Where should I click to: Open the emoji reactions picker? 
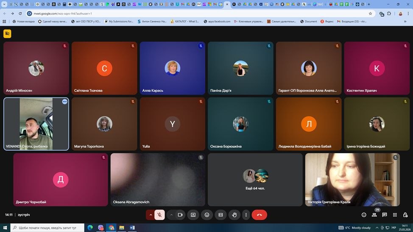tap(207, 215)
